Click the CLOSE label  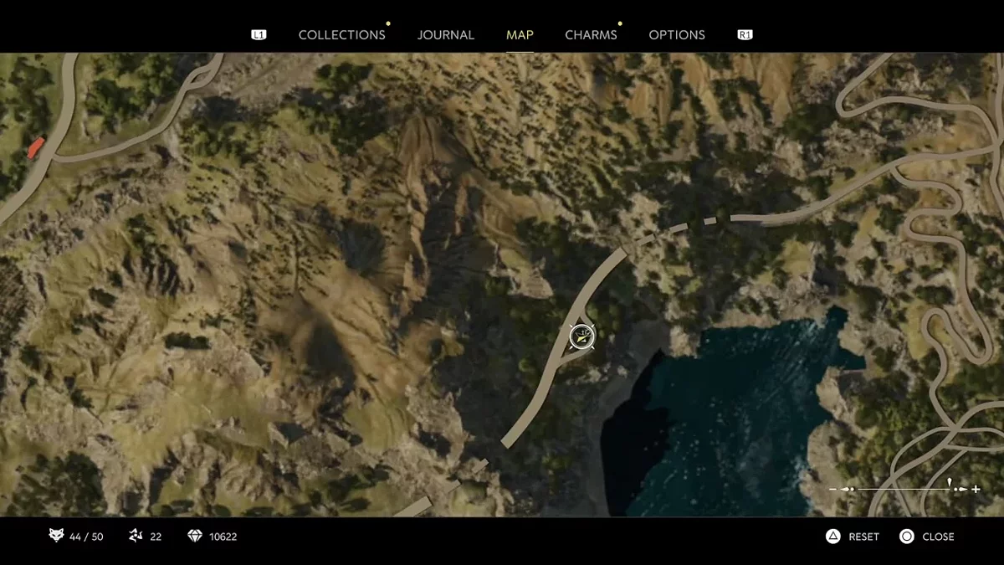[x=938, y=537]
